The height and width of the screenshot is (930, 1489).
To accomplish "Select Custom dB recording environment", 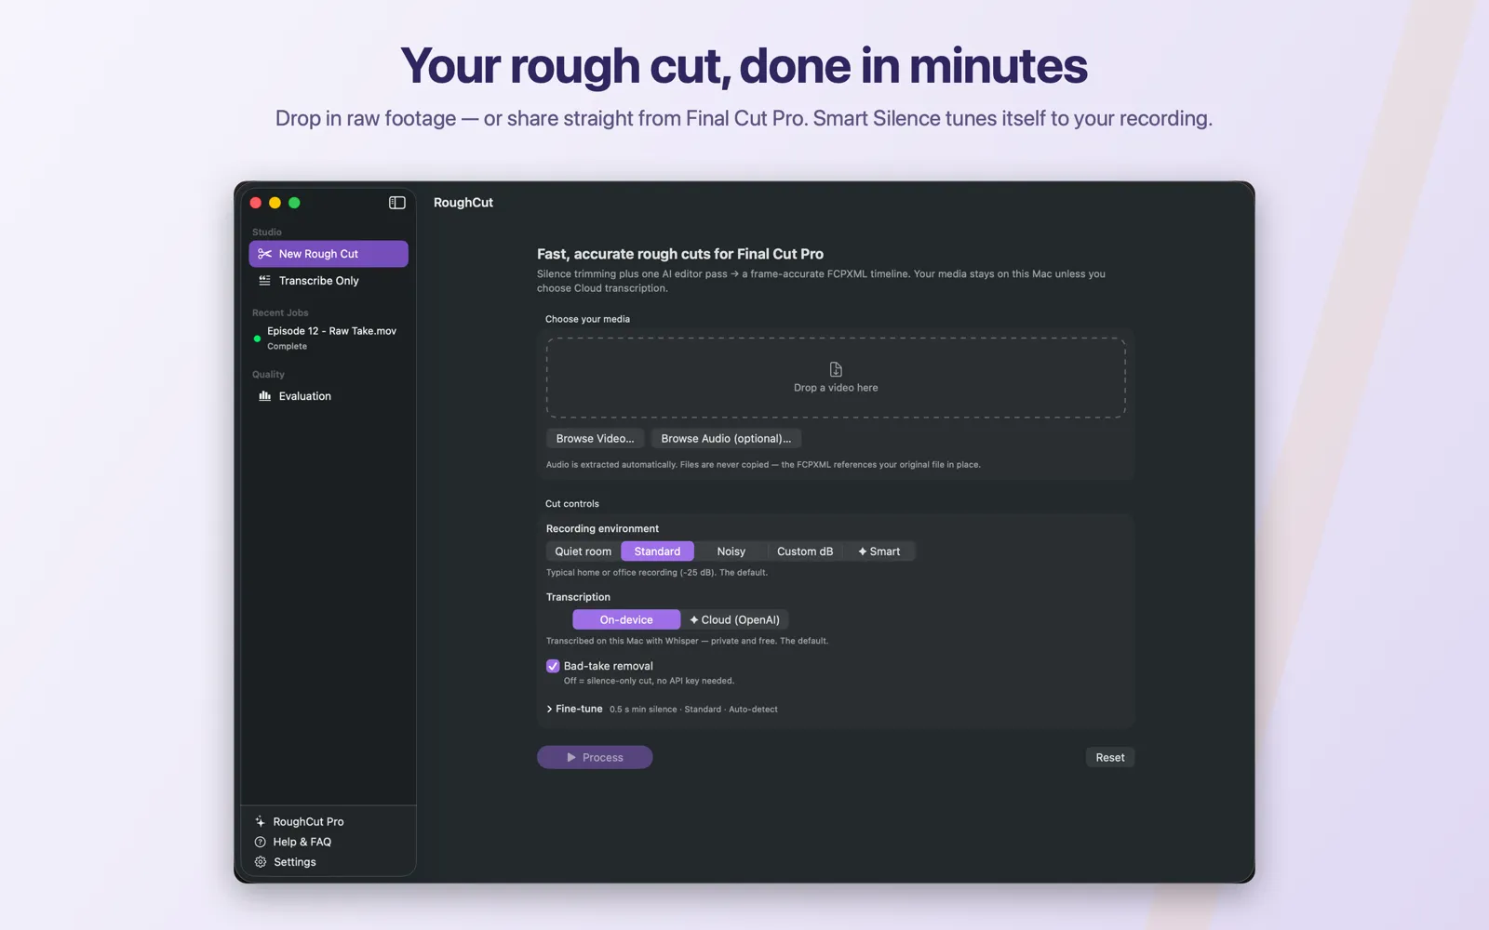I will (805, 551).
